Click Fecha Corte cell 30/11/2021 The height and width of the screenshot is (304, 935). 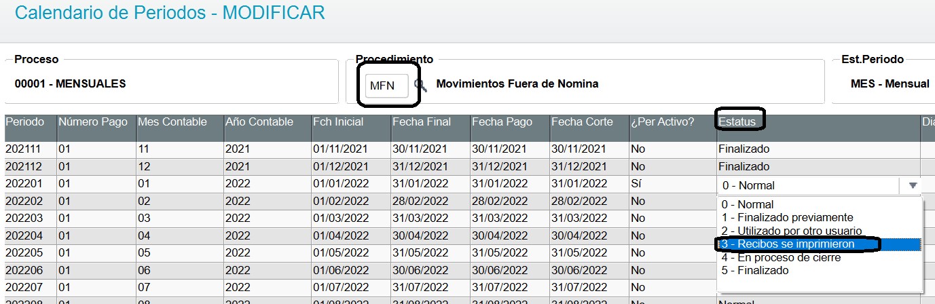point(589,149)
